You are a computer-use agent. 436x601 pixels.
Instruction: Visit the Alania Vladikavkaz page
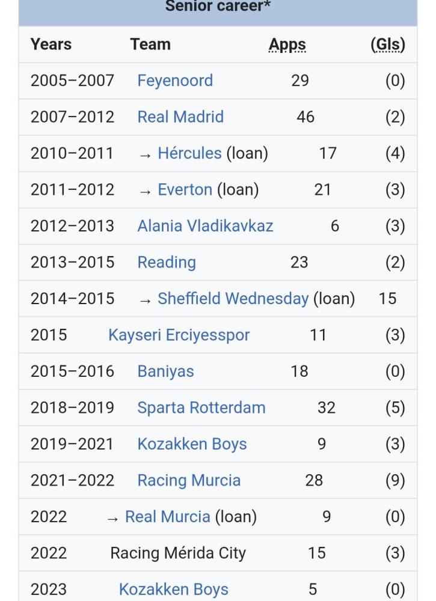[x=205, y=226]
